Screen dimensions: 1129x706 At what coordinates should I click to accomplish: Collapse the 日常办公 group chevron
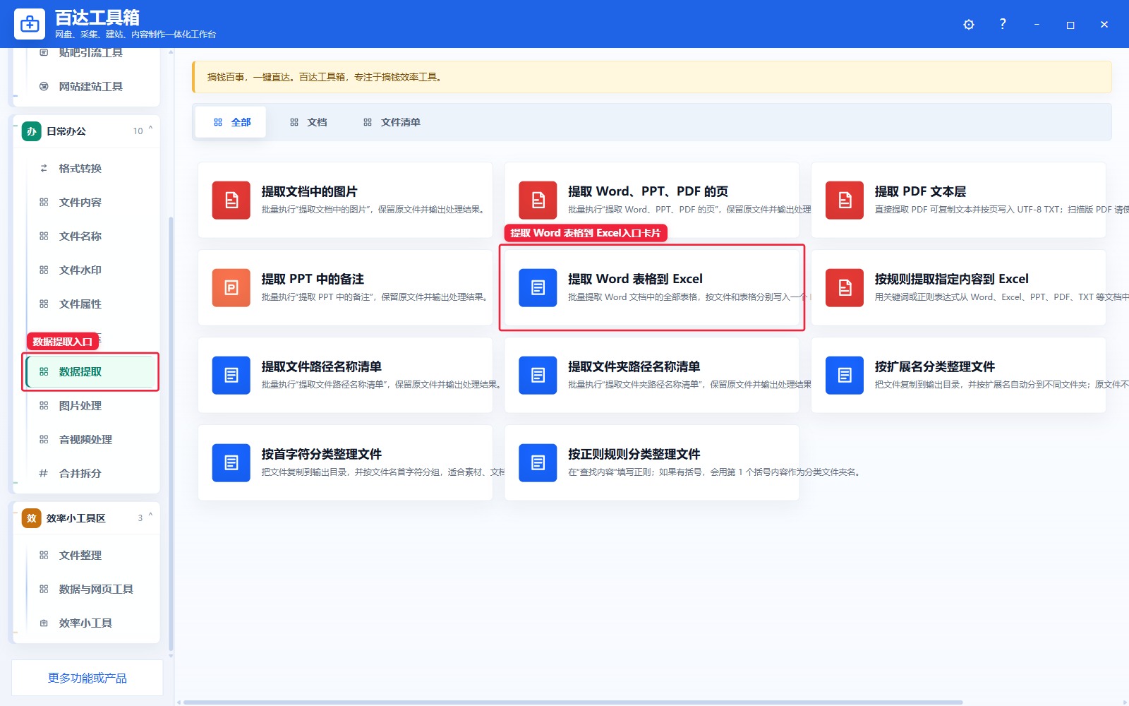[150, 129]
